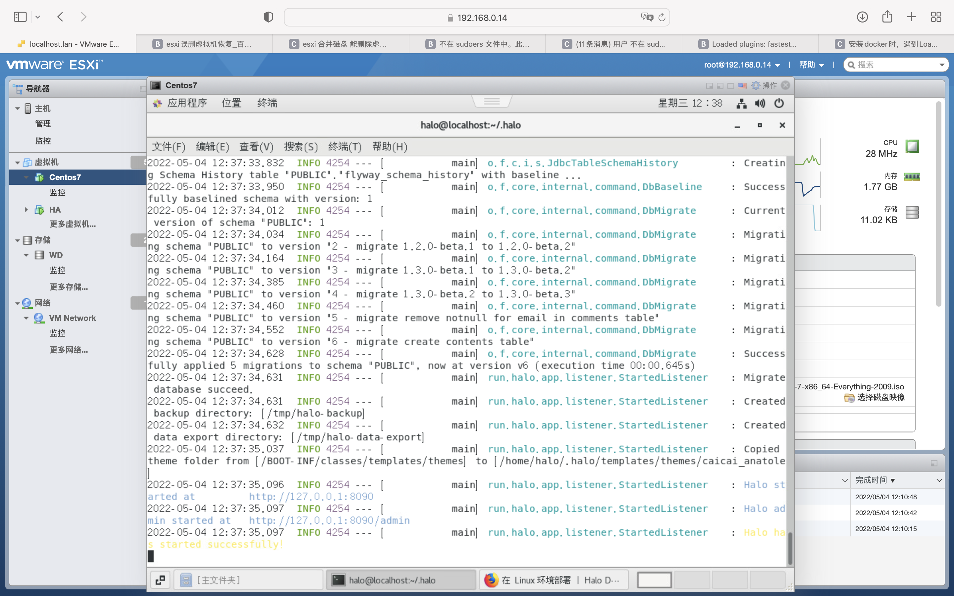Click the VM Network globe icon
This screenshot has height=596, width=954.
click(x=39, y=318)
